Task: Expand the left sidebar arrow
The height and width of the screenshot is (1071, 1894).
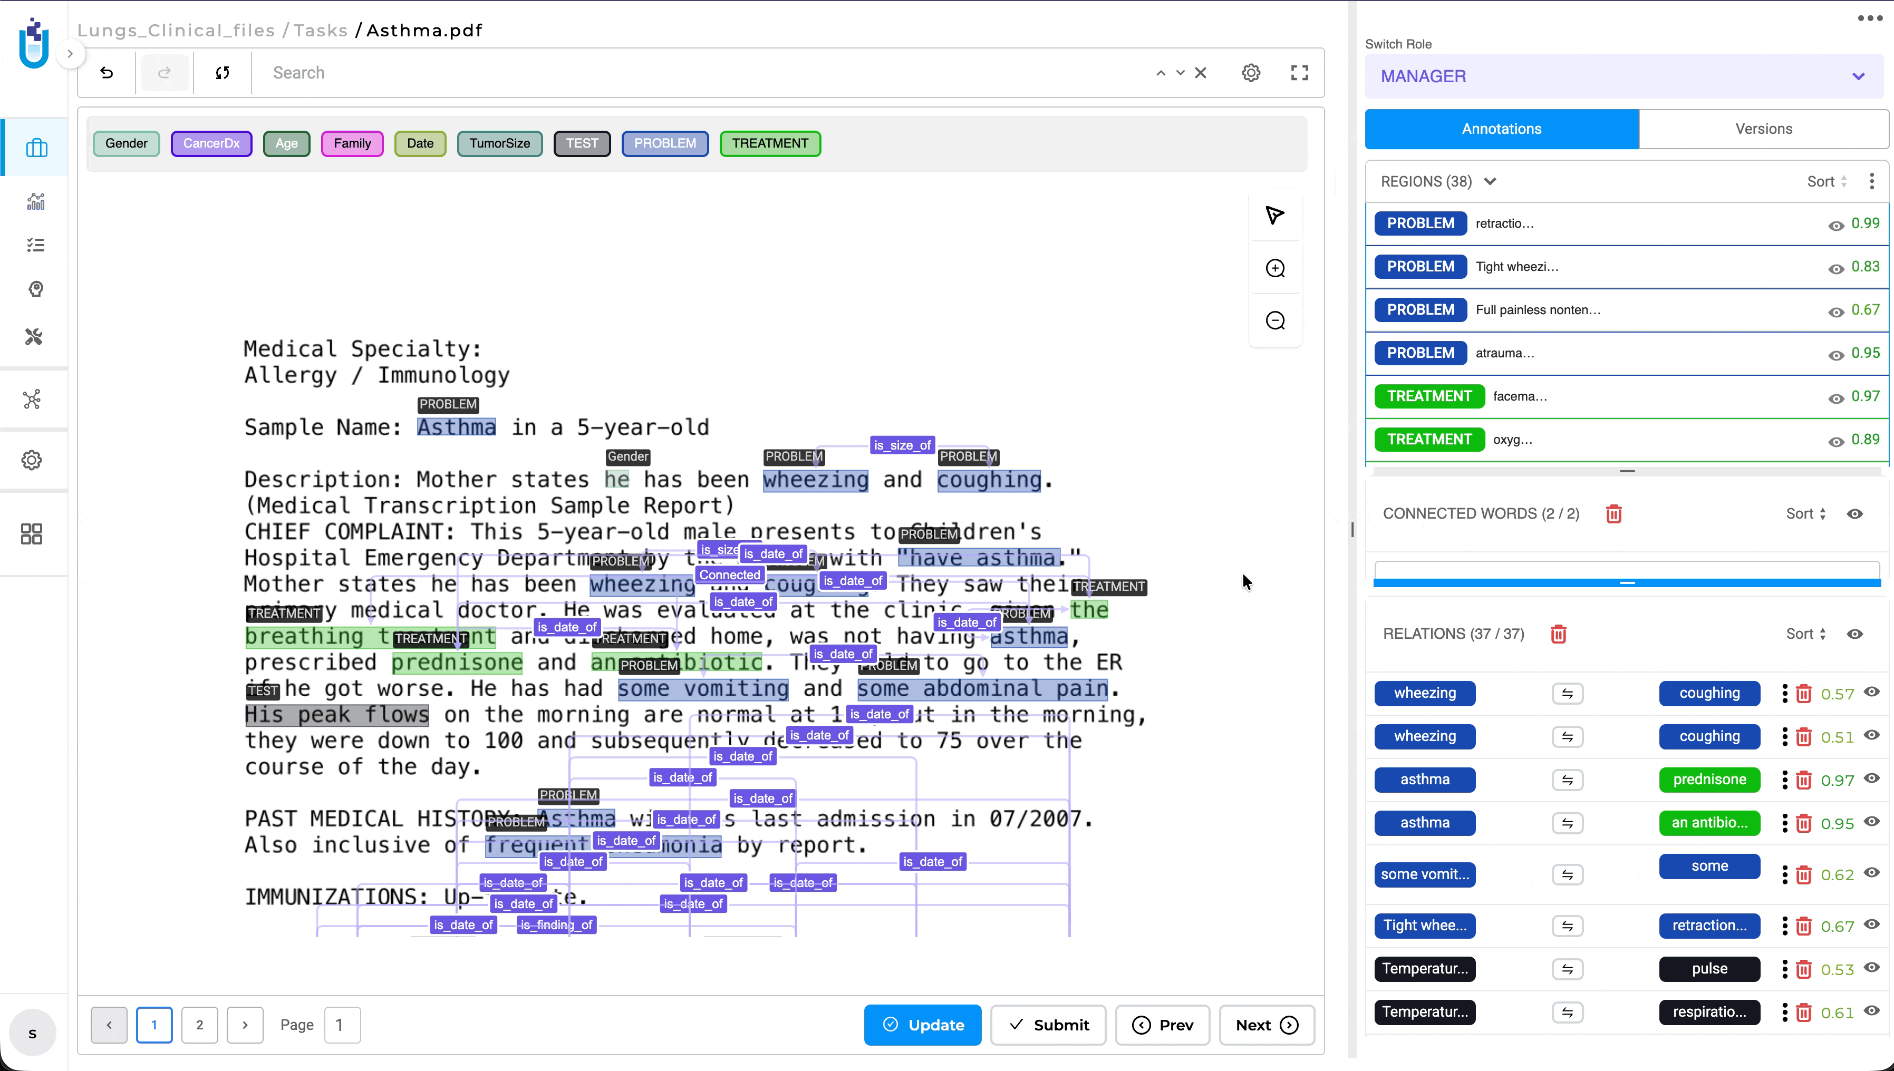Action: (70, 54)
